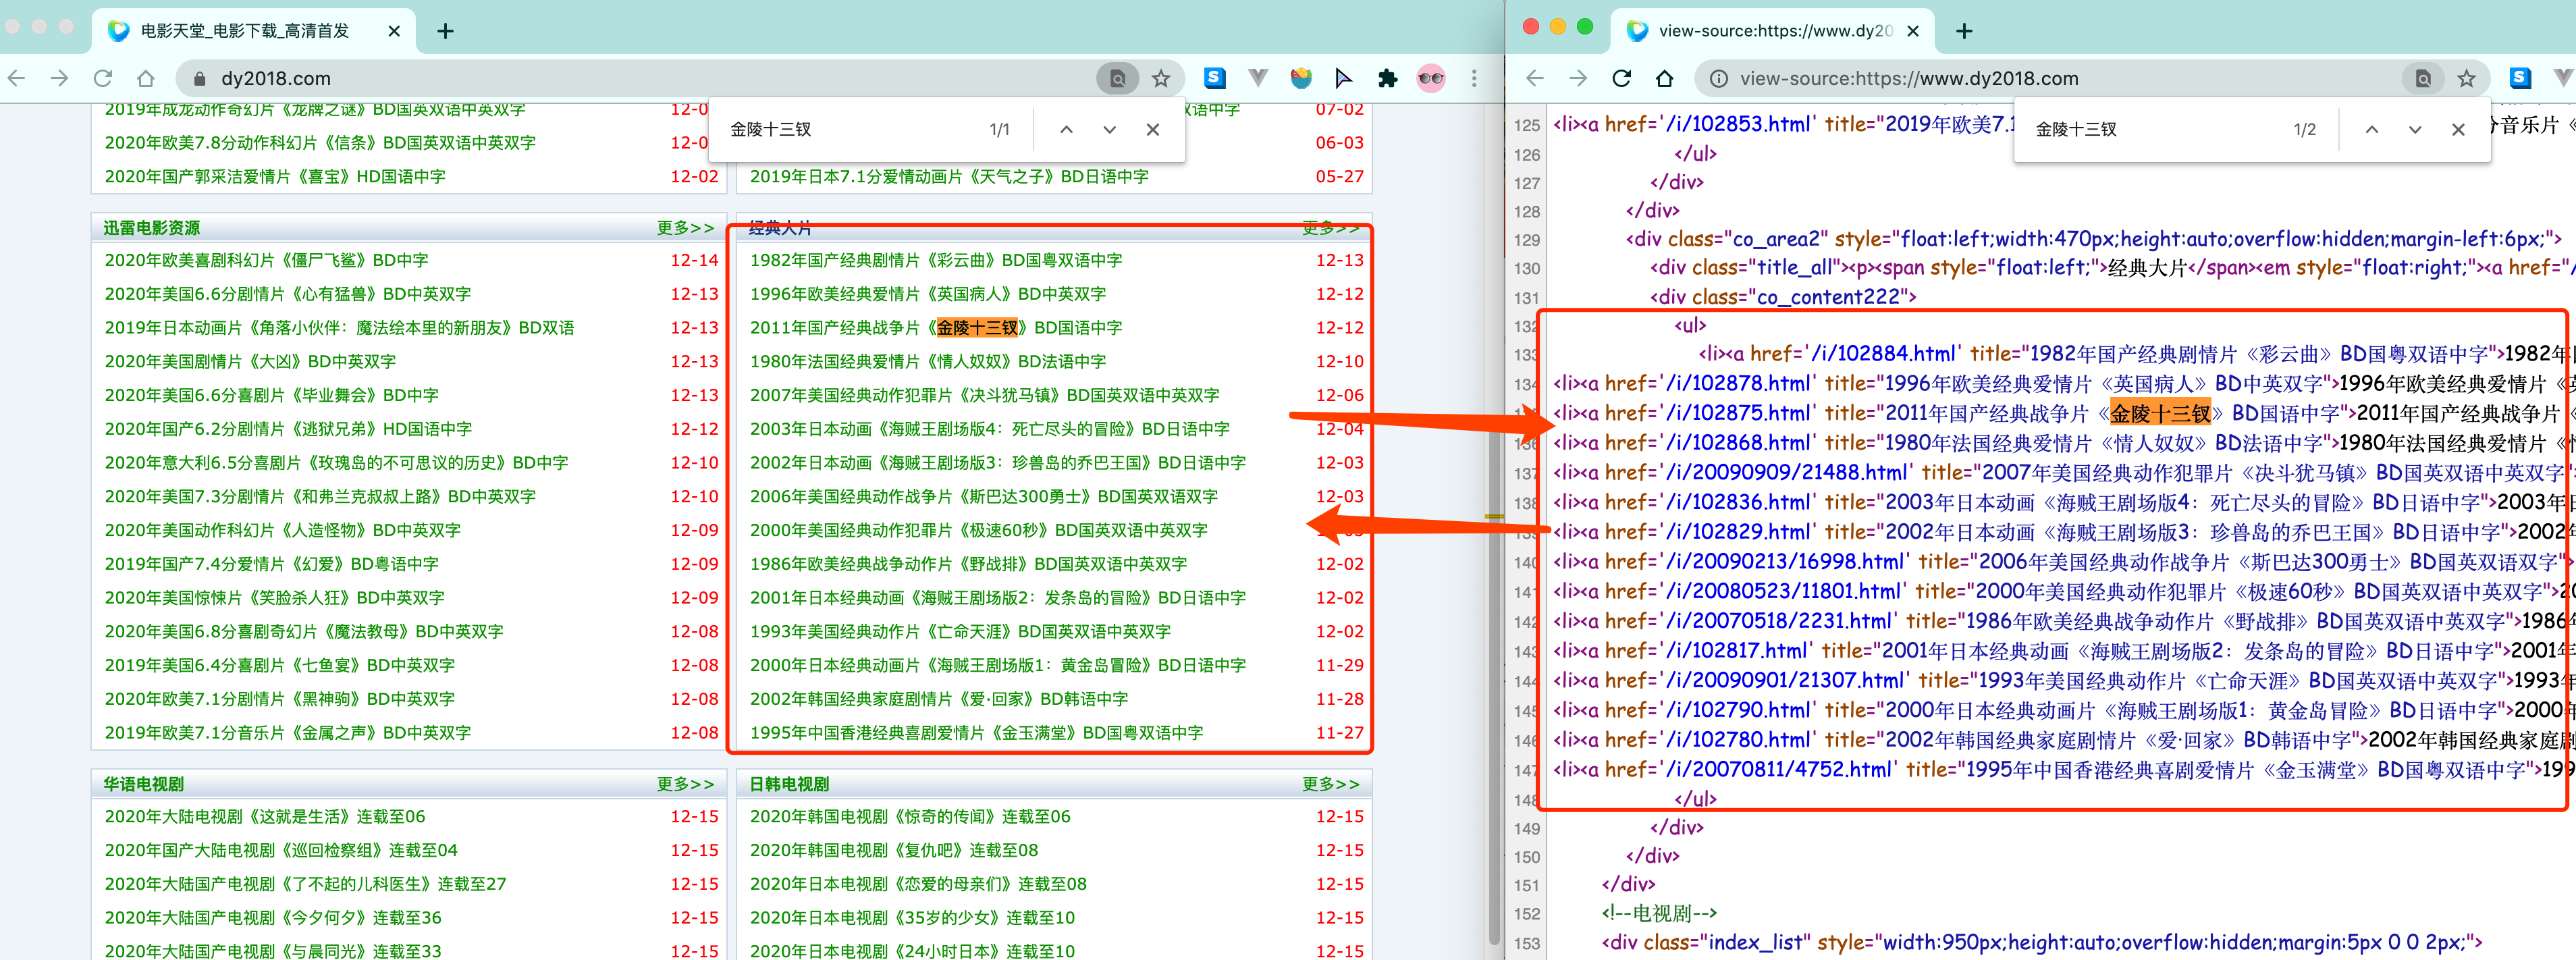Viewport: 2576px width, 960px height.
Task: Select the 电影天堂 tab
Action: tap(245, 31)
